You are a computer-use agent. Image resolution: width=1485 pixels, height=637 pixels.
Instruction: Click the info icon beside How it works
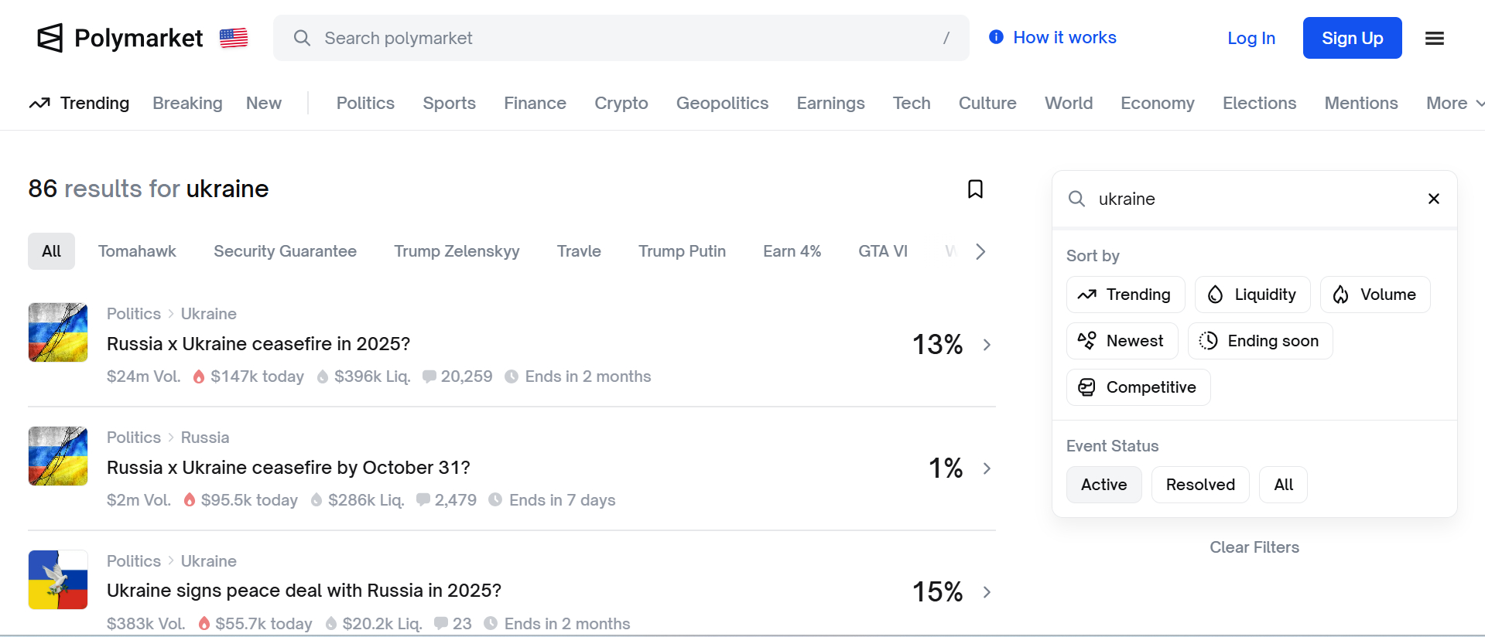(996, 37)
